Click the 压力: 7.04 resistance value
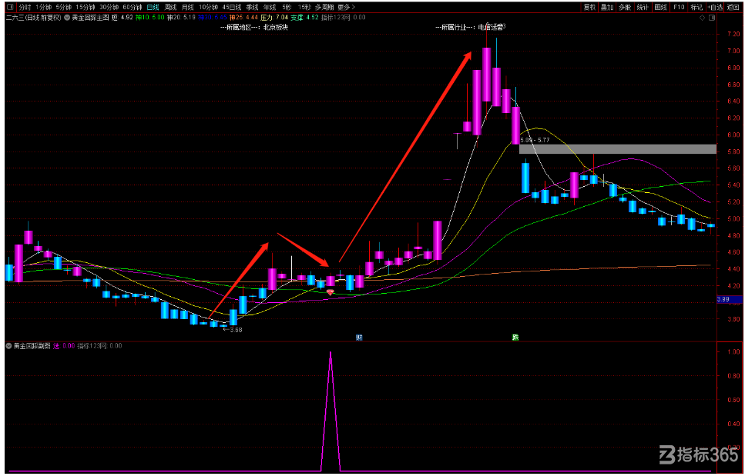The width and height of the screenshot is (745, 476). pos(274,18)
